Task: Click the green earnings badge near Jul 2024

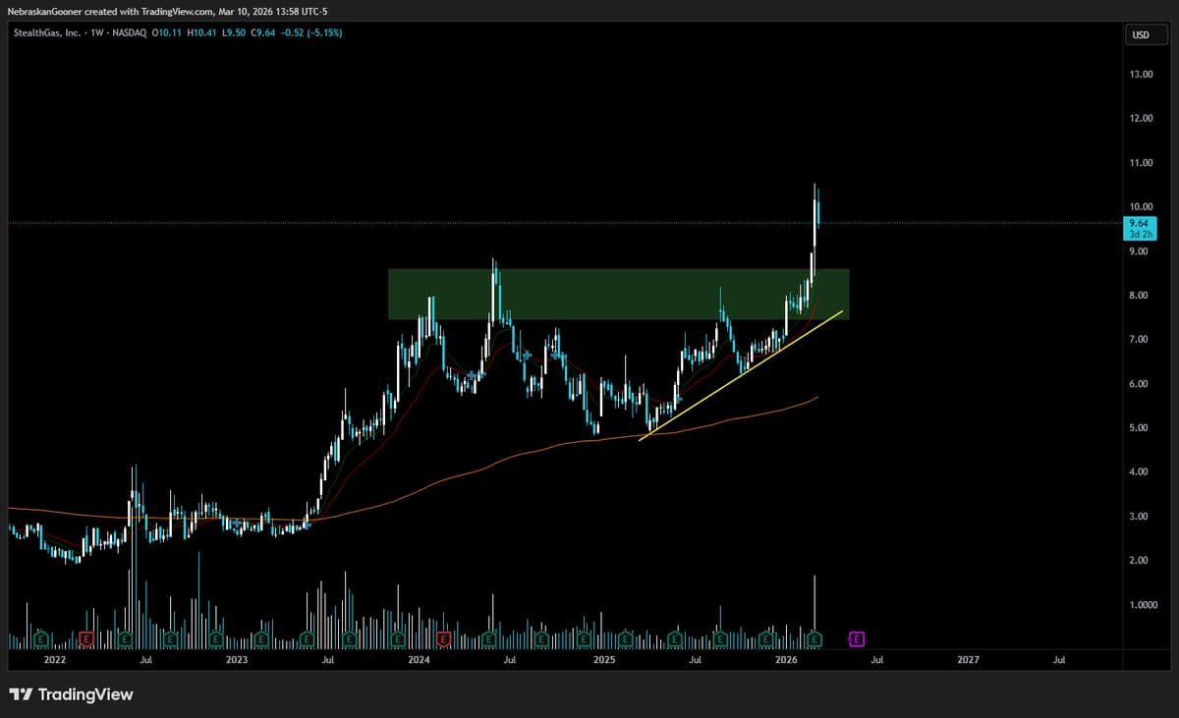Action: [x=488, y=637]
